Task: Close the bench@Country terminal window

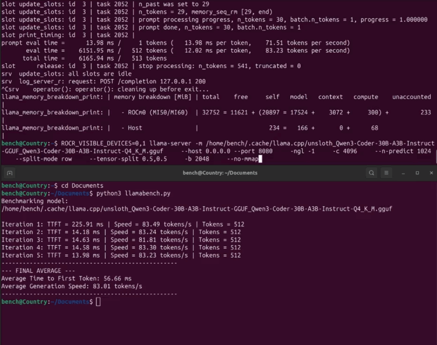Action: [x=431, y=173]
